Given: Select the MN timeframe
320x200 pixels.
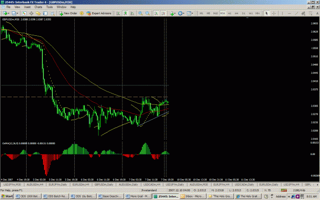Looking at the screenshot, I should click(x=258, y=13).
